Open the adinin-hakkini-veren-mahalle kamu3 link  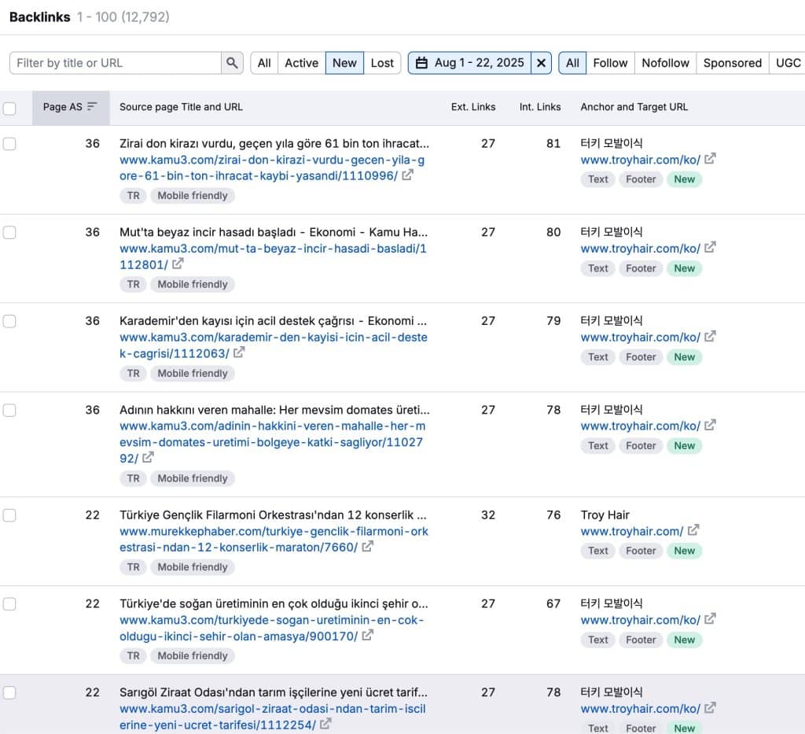point(272,441)
